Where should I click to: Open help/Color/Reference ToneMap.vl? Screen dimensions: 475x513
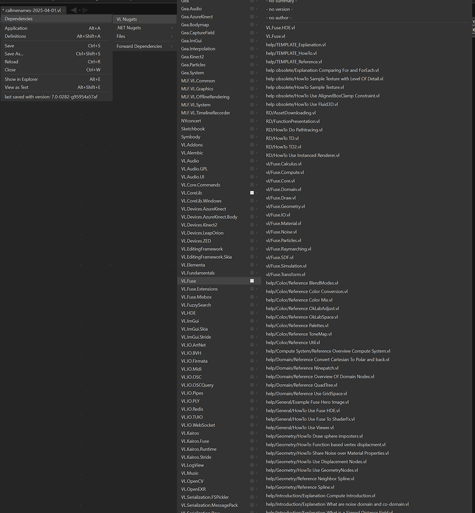click(299, 334)
